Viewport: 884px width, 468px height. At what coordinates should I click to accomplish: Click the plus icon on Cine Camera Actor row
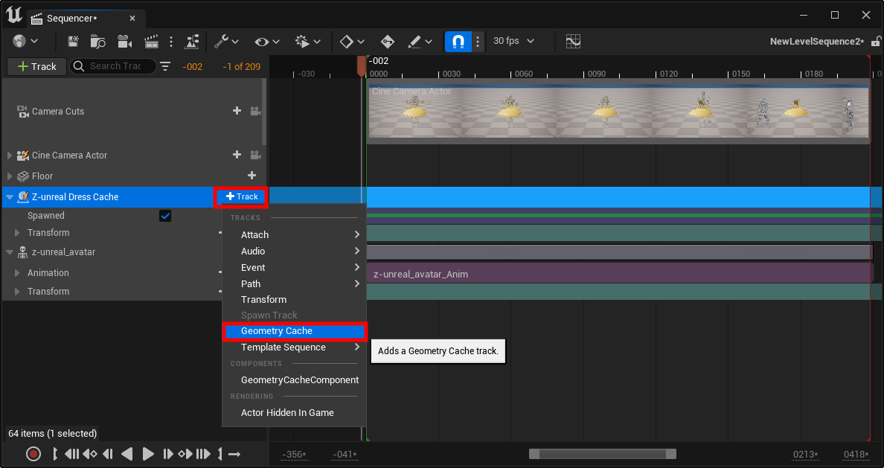coord(237,155)
